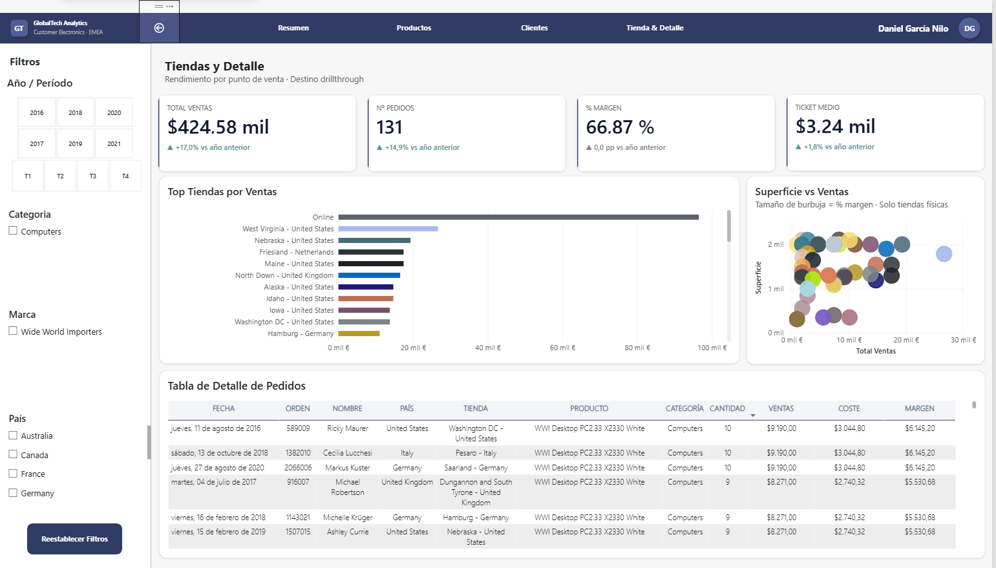Select the Tienda & Detalle page
This screenshot has height=568, width=996.
655,28
